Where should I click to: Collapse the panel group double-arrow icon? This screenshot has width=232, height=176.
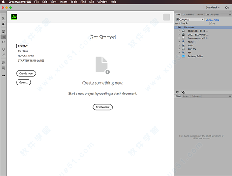(230, 12)
